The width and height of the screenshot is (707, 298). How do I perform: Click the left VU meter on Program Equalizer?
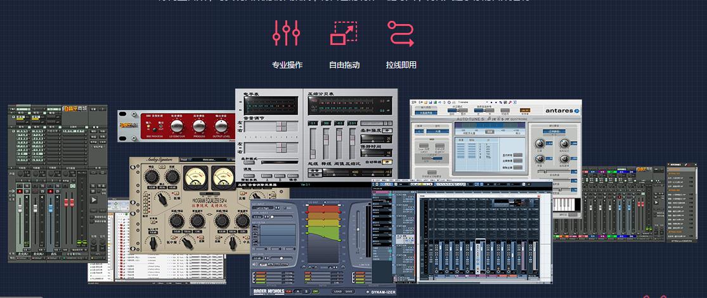point(195,177)
